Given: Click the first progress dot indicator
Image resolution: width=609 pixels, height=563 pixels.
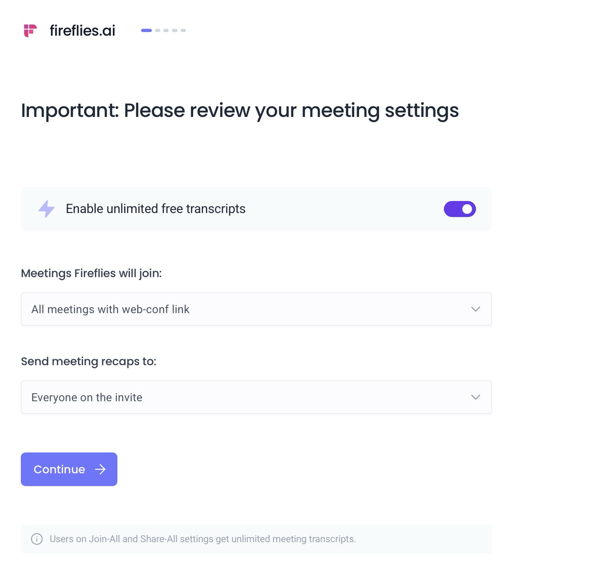Looking at the screenshot, I should 146,30.
